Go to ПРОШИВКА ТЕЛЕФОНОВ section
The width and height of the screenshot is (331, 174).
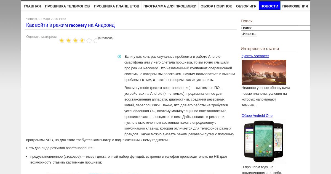coord(67,6)
